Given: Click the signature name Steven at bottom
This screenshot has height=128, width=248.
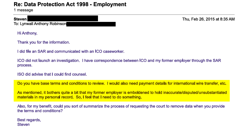Looking at the screenshot, I should tap(23, 125).
